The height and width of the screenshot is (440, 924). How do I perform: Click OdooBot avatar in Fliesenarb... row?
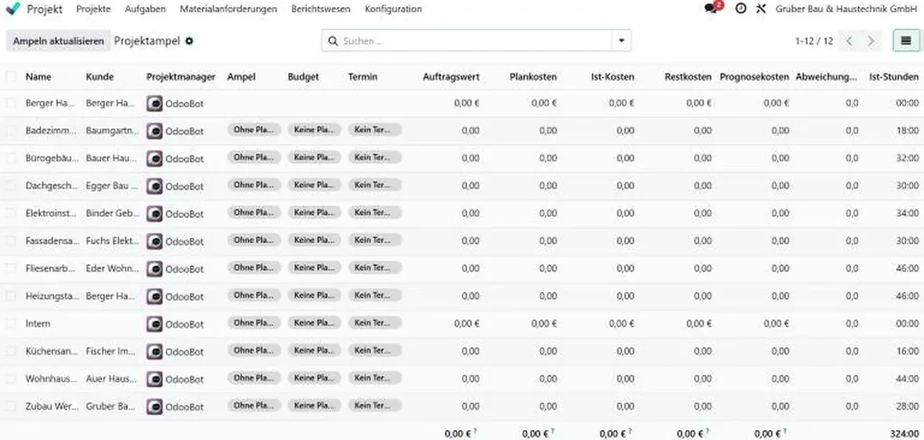[x=154, y=269]
